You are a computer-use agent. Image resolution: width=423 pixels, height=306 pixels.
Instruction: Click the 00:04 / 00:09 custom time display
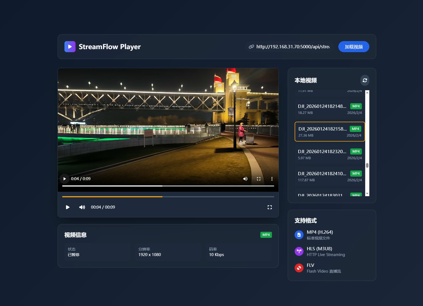pyautogui.click(x=103, y=207)
